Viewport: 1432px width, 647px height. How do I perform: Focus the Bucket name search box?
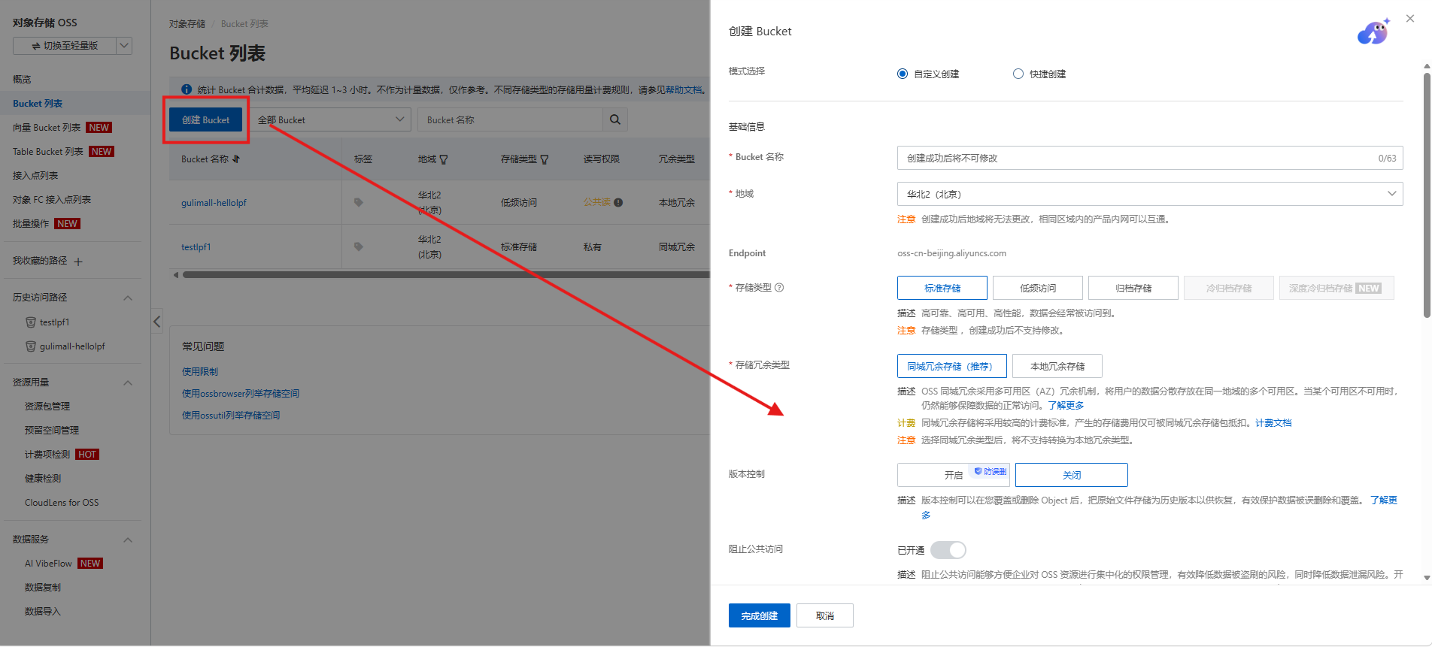(510, 119)
